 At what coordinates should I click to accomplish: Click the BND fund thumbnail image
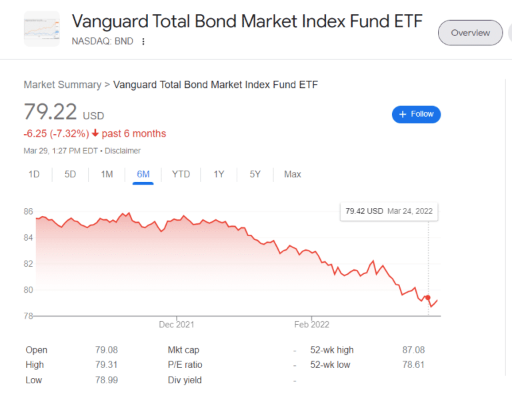point(41,29)
